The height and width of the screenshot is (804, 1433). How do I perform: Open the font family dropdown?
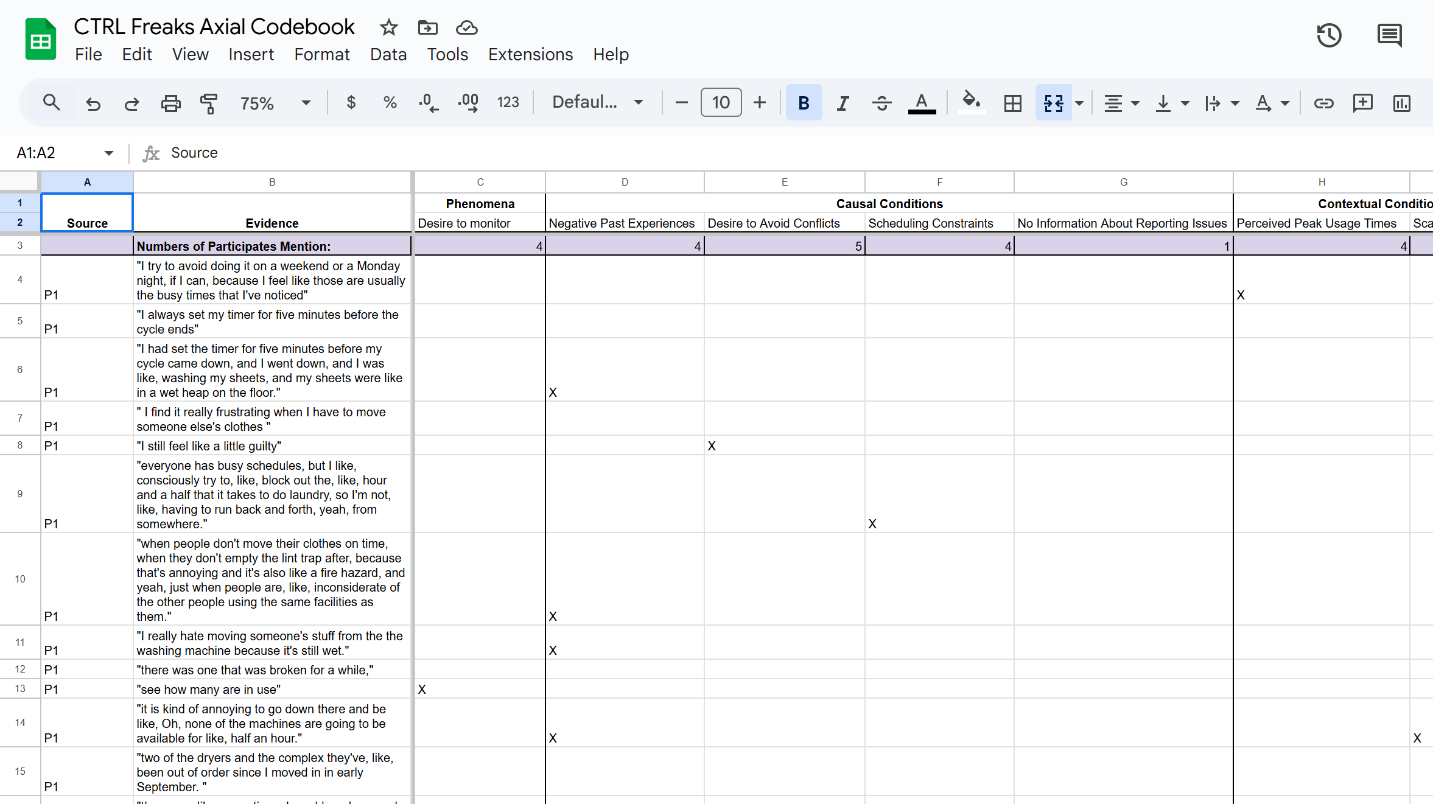click(x=598, y=102)
